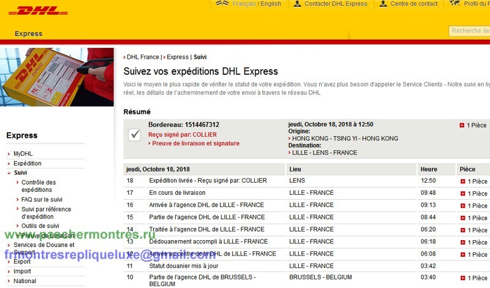Image resolution: width=490 pixels, height=288 pixels.
Task: Switch language to Français
Action: [244, 4]
